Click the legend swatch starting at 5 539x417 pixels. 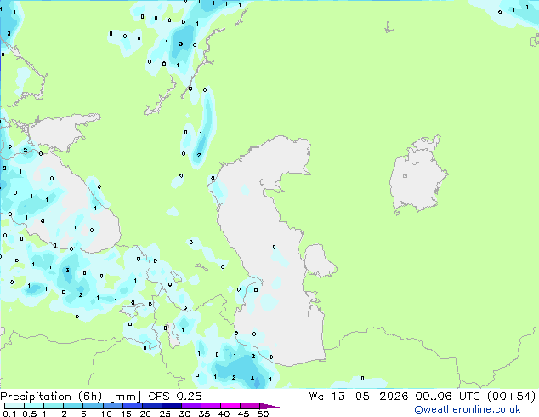pos(93,406)
